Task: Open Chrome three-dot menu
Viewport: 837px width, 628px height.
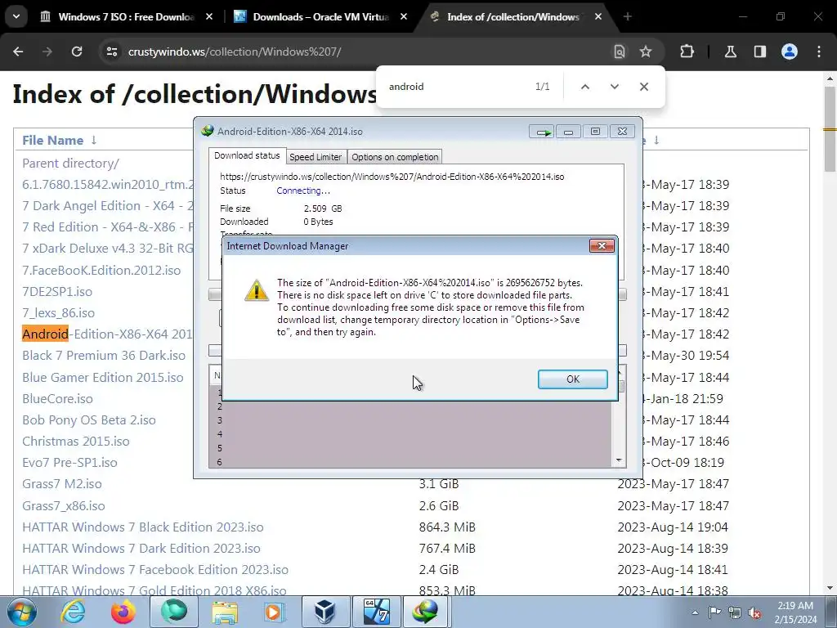Action: click(x=819, y=52)
